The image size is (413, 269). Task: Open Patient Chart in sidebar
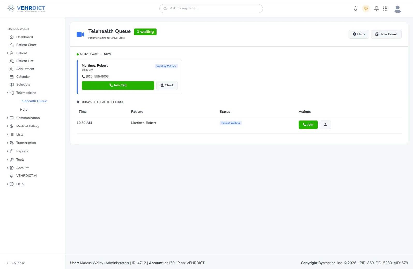(26, 45)
